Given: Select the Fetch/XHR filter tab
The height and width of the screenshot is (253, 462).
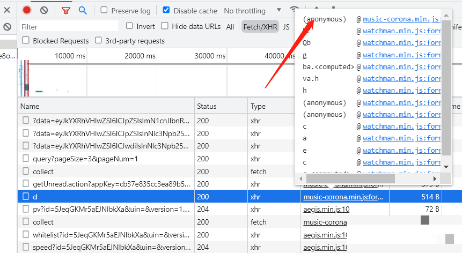Looking at the screenshot, I should pos(259,26).
